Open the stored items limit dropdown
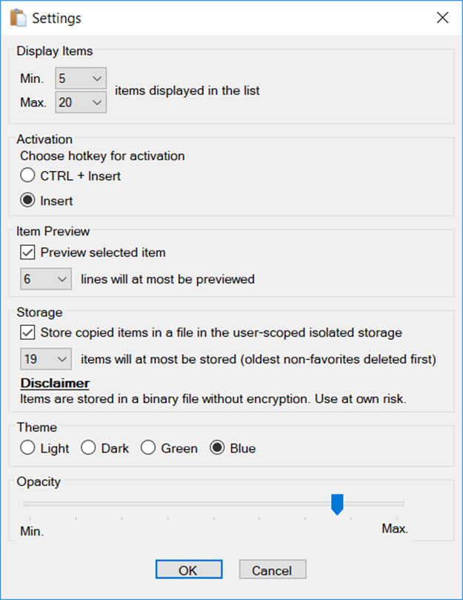Viewport: 463px width, 600px height. click(x=45, y=359)
